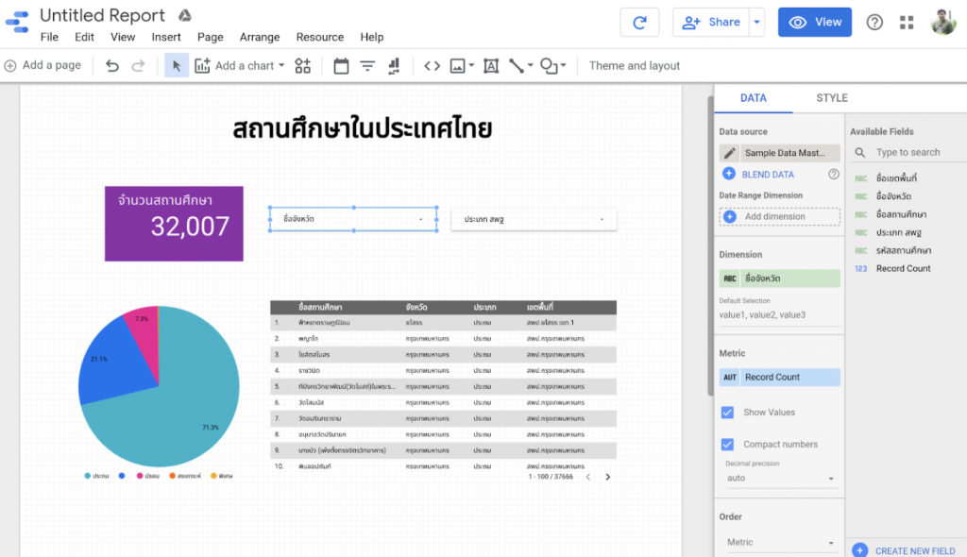The height and width of the screenshot is (557, 967).
Task: Select the selection mode arrow tool
Action: pyautogui.click(x=177, y=65)
